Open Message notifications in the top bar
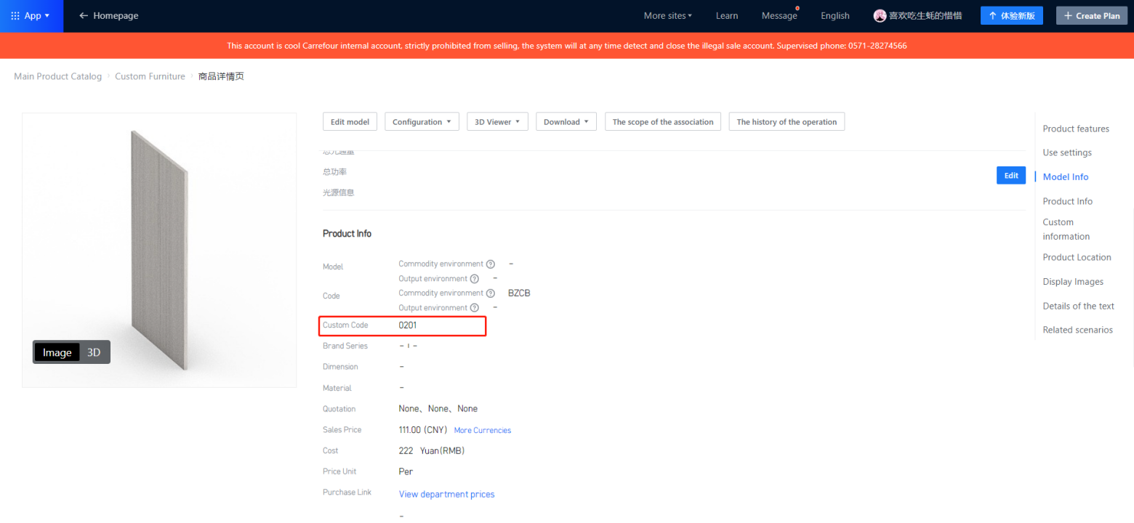This screenshot has width=1134, height=523. point(779,16)
